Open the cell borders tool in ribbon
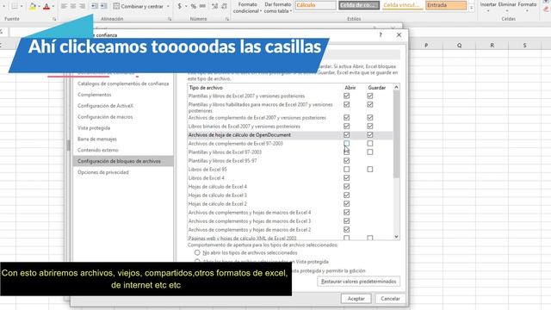551x310 pixels. pos(15,6)
